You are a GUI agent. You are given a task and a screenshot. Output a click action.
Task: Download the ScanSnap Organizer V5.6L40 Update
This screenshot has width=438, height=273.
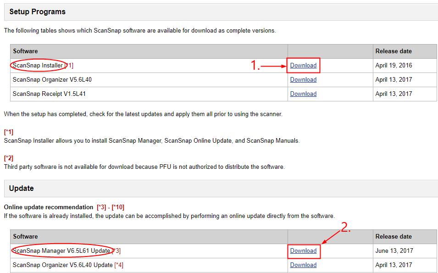tap(303, 265)
